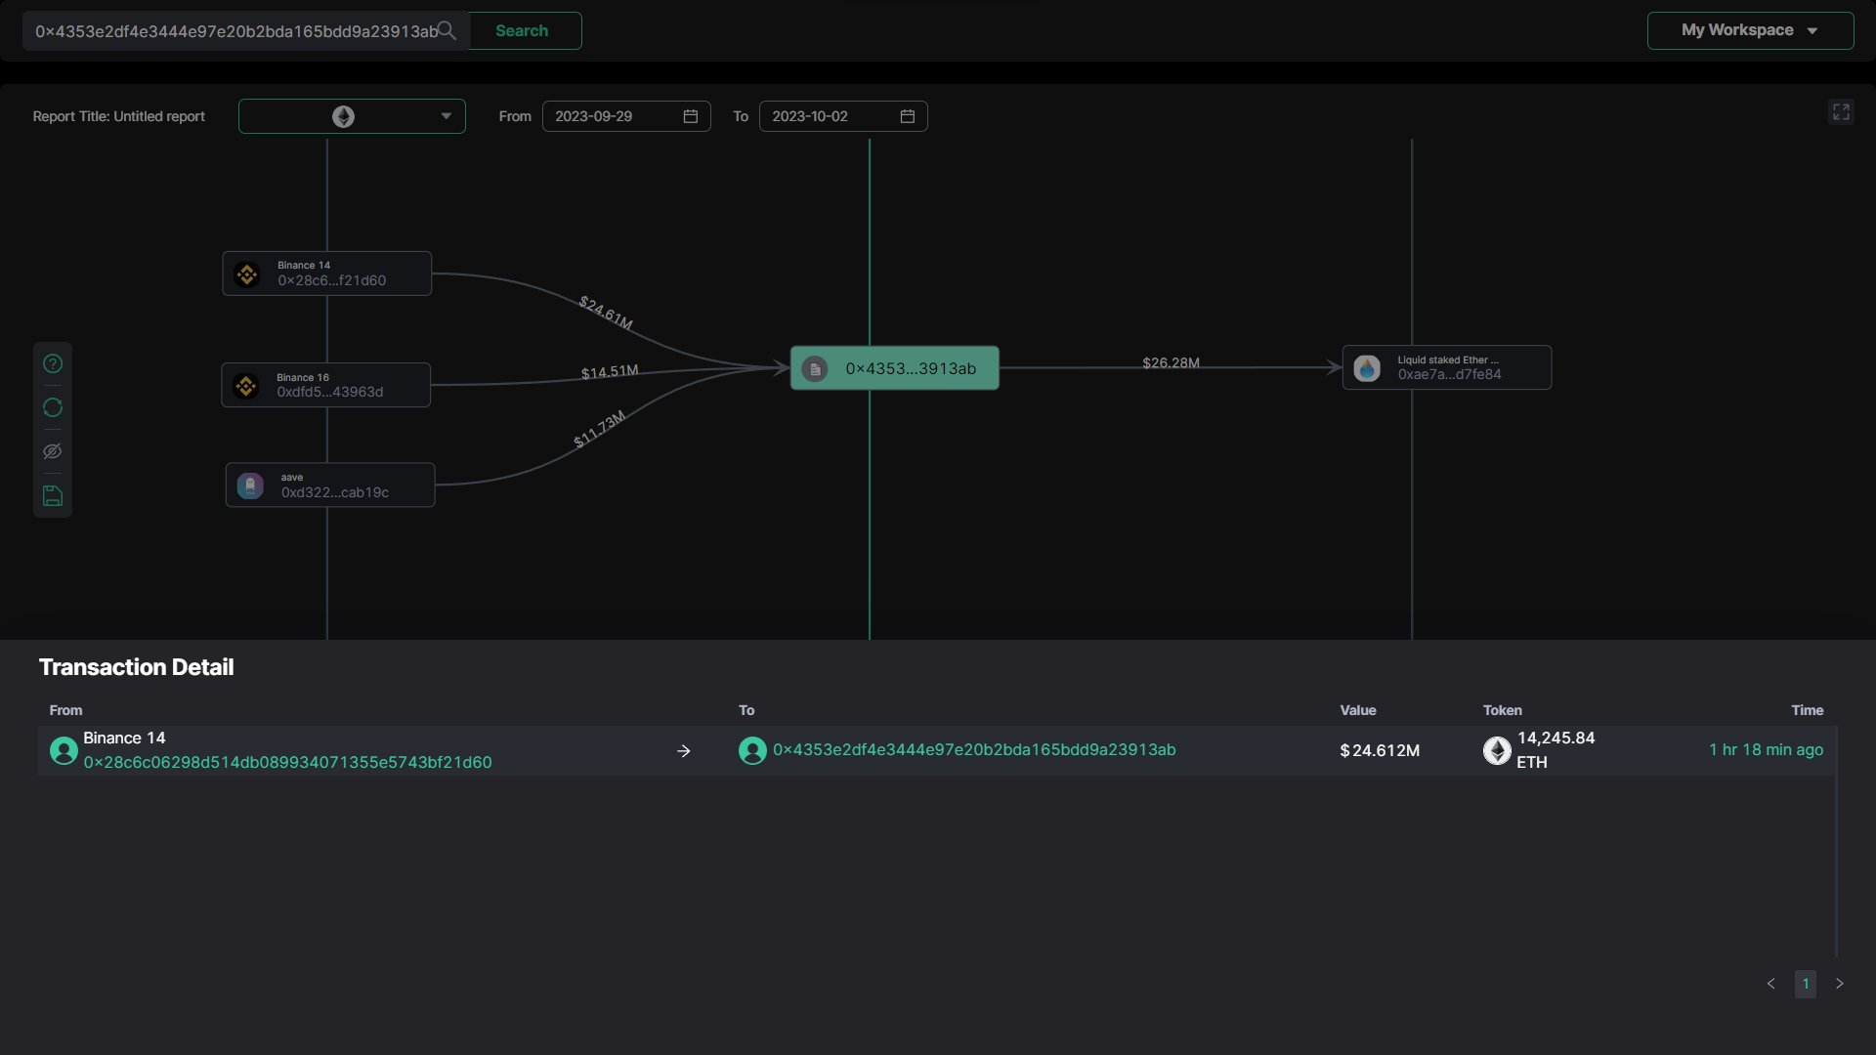The height and width of the screenshot is (1055, 1876).
Task: Open the Ethereum chain dropdown
Action: click(x=352, y=116)
